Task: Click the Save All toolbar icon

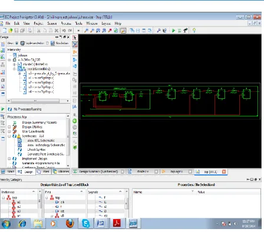Action: click(22, 31)
